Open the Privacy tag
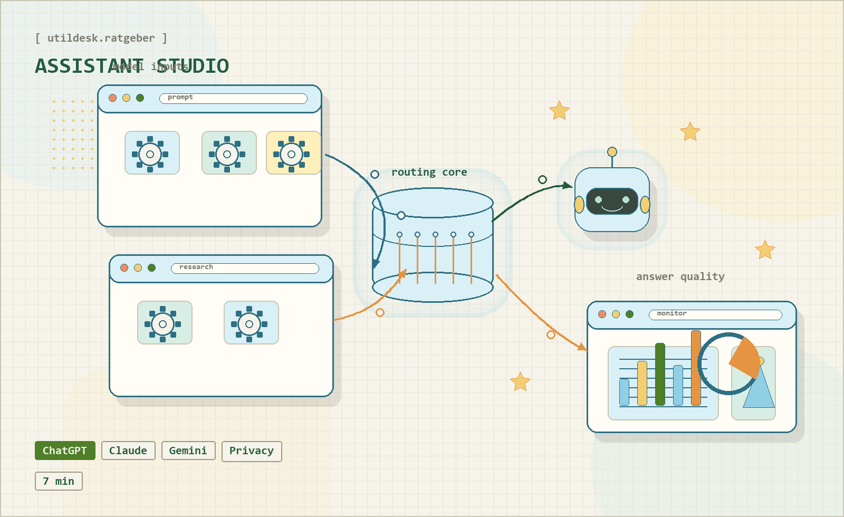Screen dimensions: 844x517 tap(252, 451)
